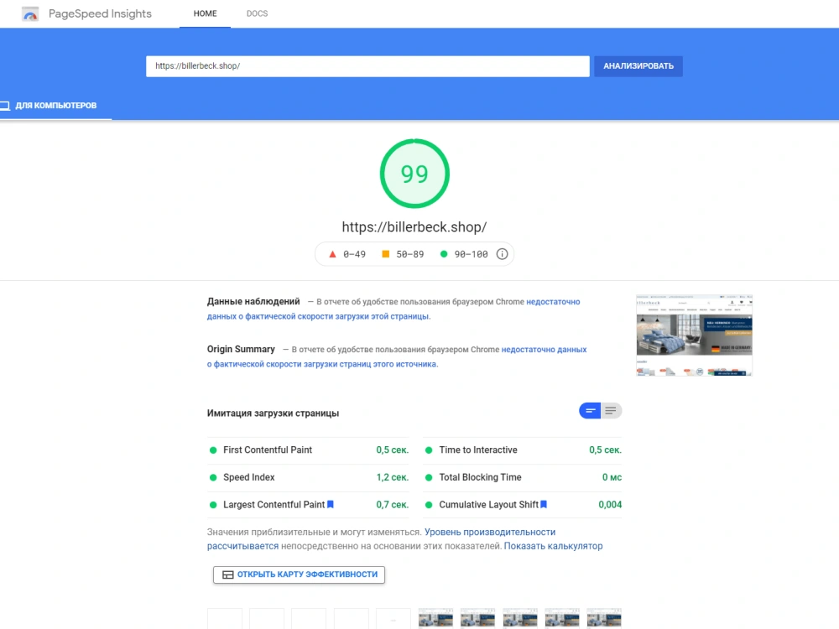The image size is (839, 629).
Task: Click the АНАЛИЗИРОВАТЬ button
Action: click(x=638, y=66)
